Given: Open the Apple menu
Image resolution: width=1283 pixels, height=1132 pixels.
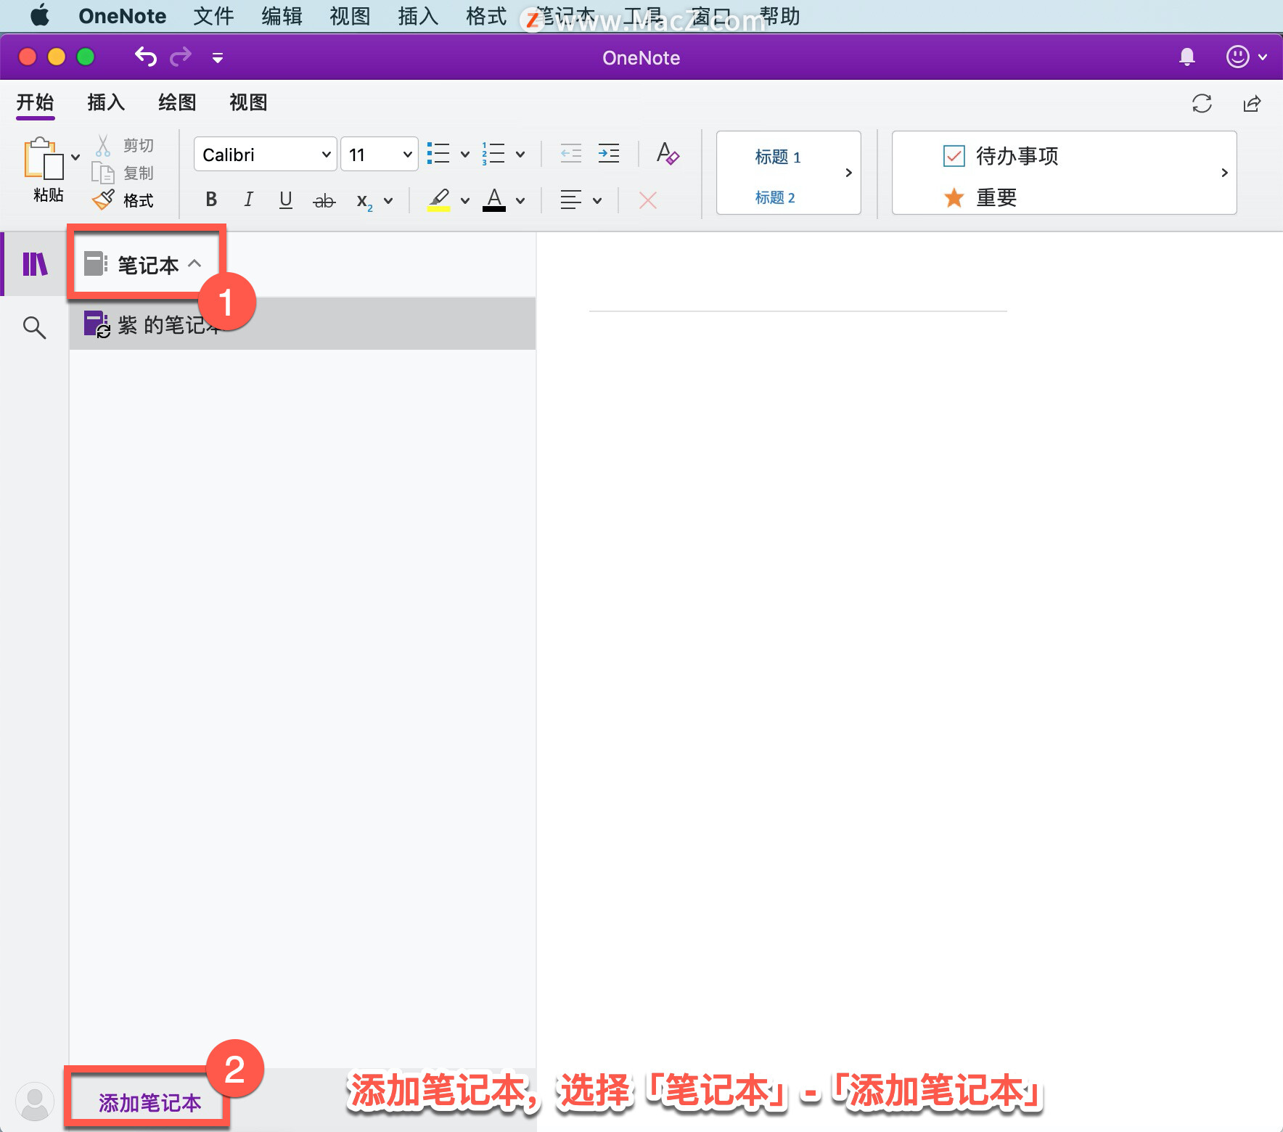Looking at the screenshot, I should 40,16.
